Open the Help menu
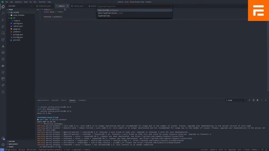This screenshot has height=151, width=269. click(x=49, y=2)
